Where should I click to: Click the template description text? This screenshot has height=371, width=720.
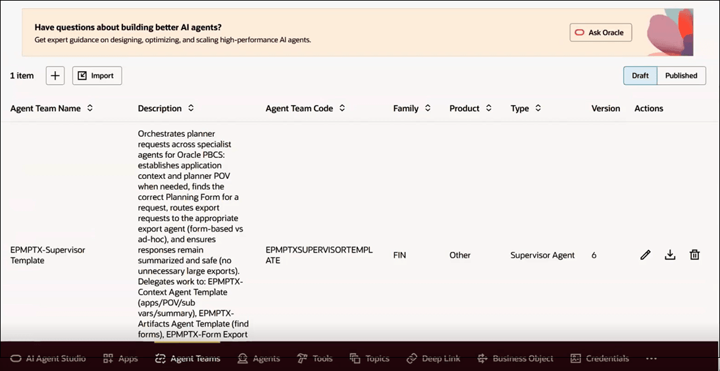[x=193, y=234]
